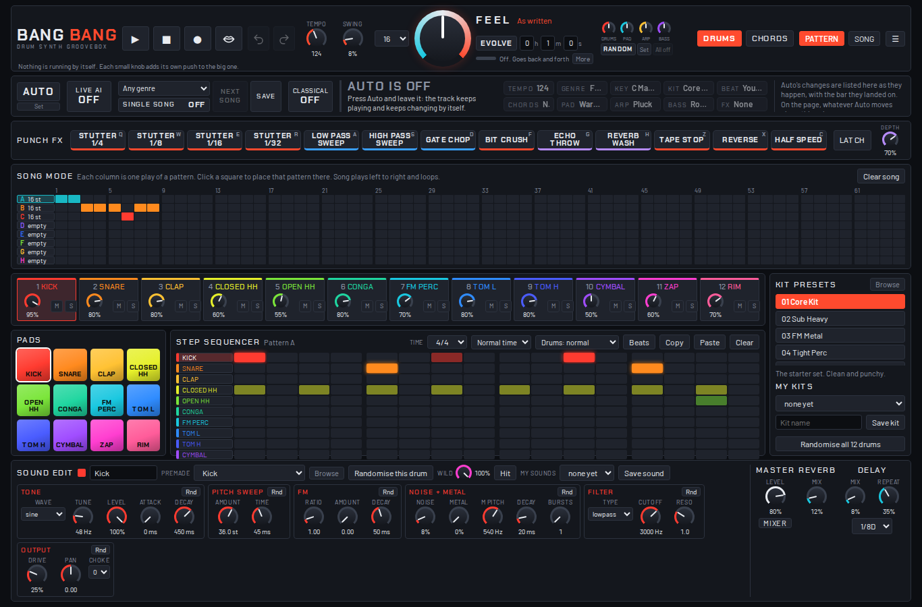The image size is (922, 607).
Task: Switch to the Song view tab
Action: coord(864,39)
